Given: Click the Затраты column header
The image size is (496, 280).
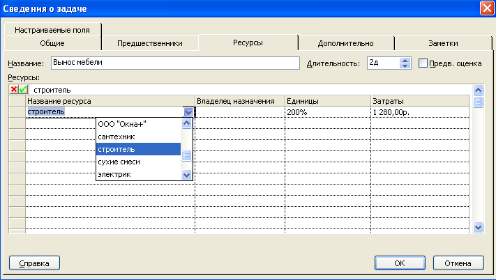Looking at the screenshot, I should click(420, 101).
